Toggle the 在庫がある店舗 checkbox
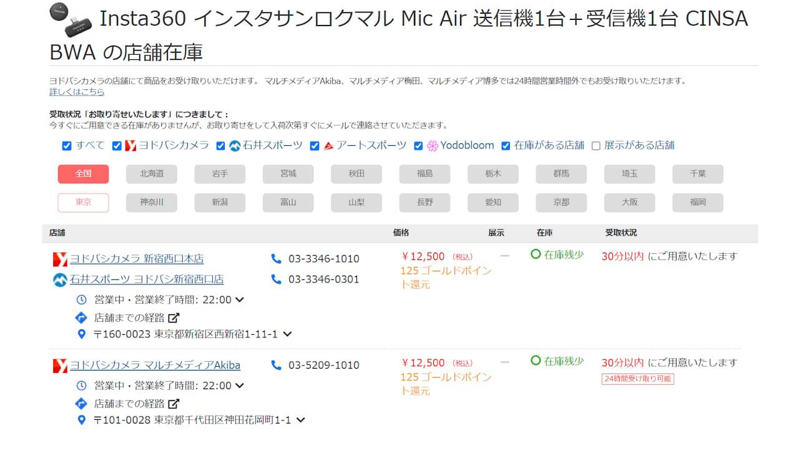The width and height of the screenshot is (799, 449). tap(506, 146)
